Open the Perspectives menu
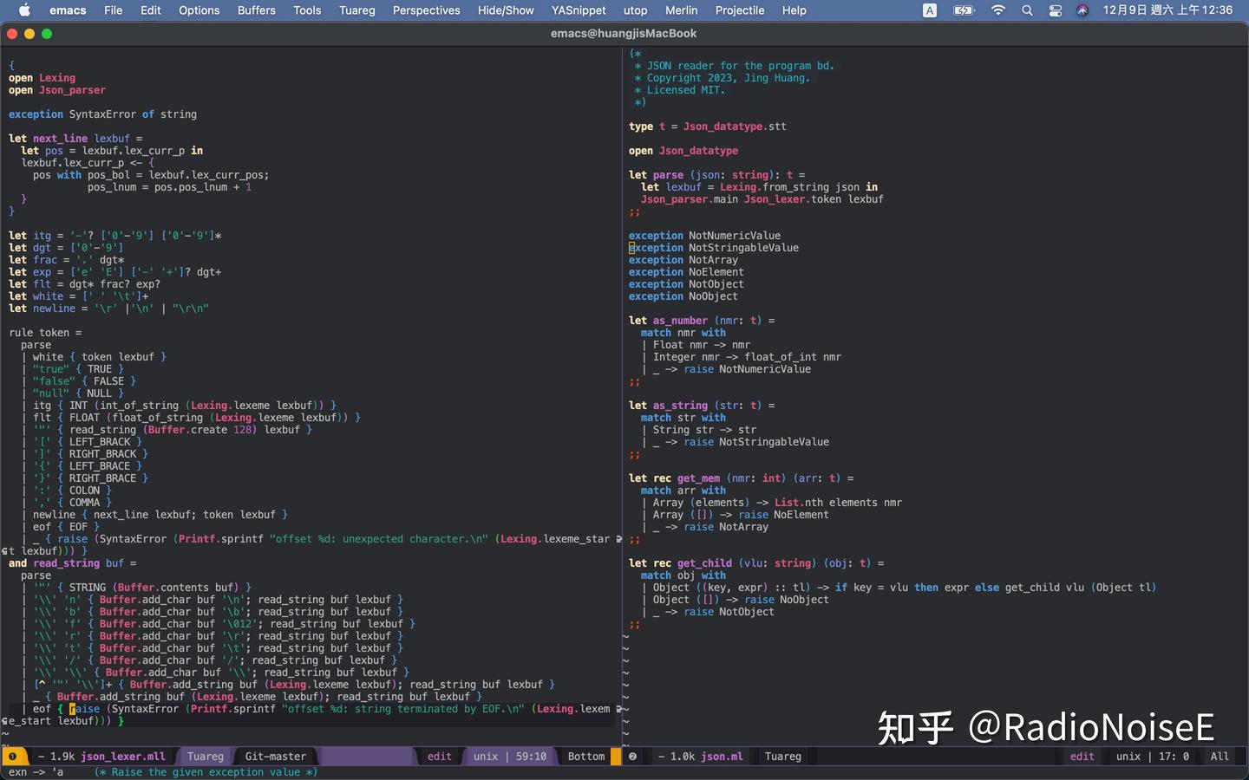1249x780 pixels. point(426,10)
